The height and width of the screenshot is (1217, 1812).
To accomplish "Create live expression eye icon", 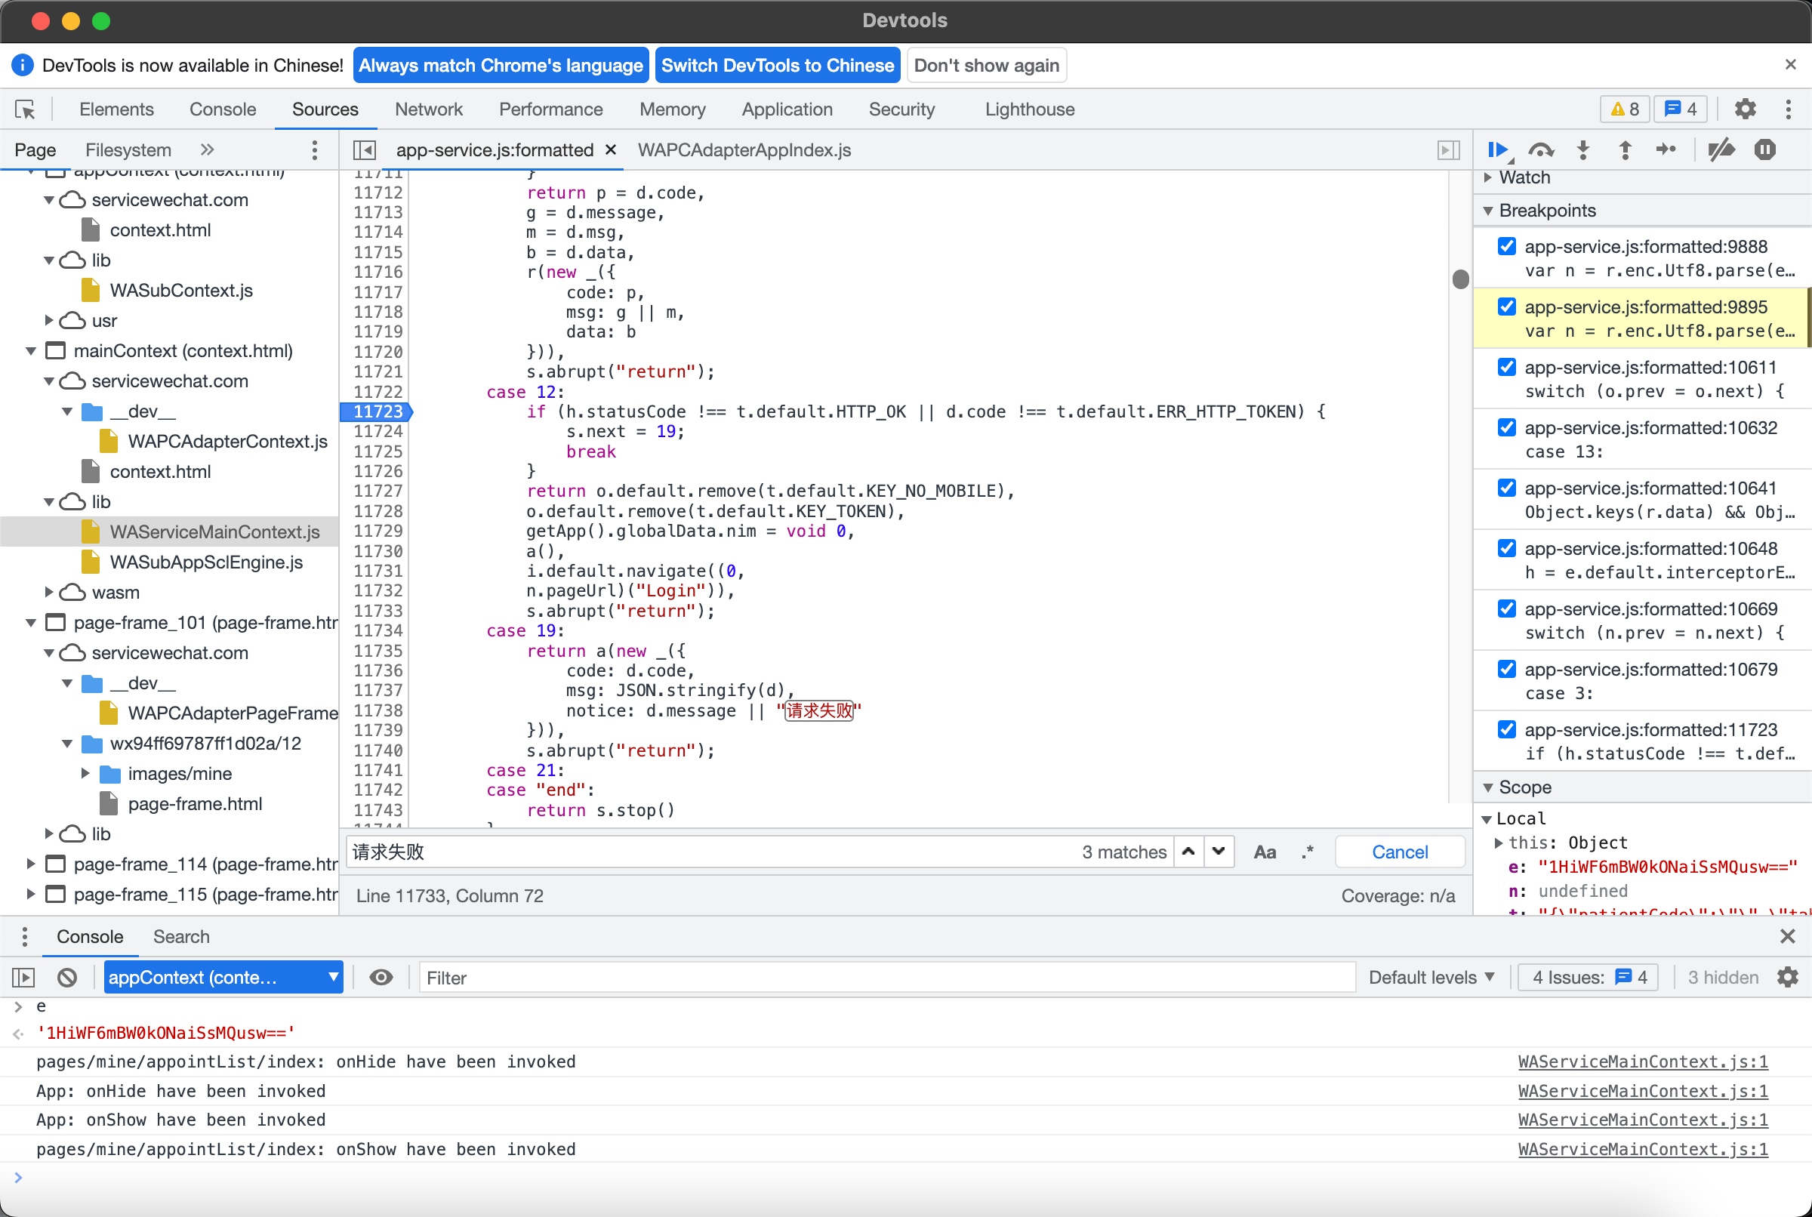I will coord(381,977).
